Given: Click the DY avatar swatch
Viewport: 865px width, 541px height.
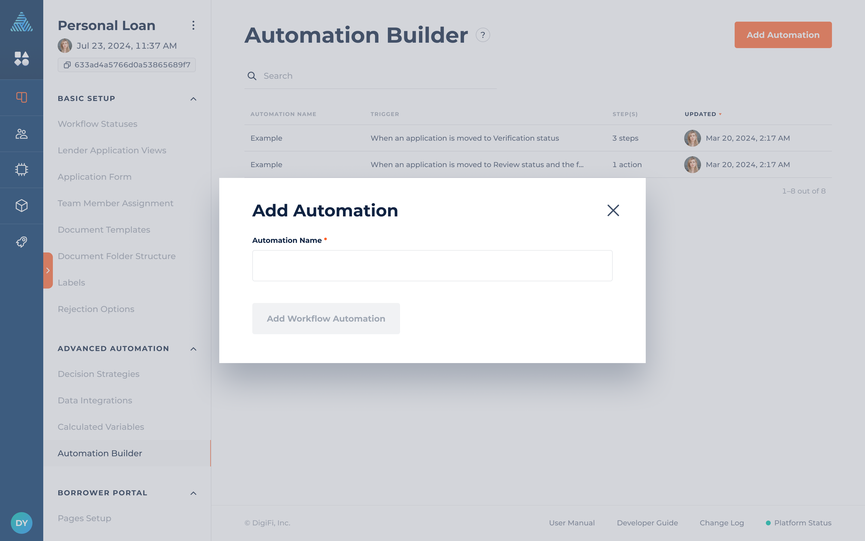Looking at the screenshot, I should click(21, 523).
